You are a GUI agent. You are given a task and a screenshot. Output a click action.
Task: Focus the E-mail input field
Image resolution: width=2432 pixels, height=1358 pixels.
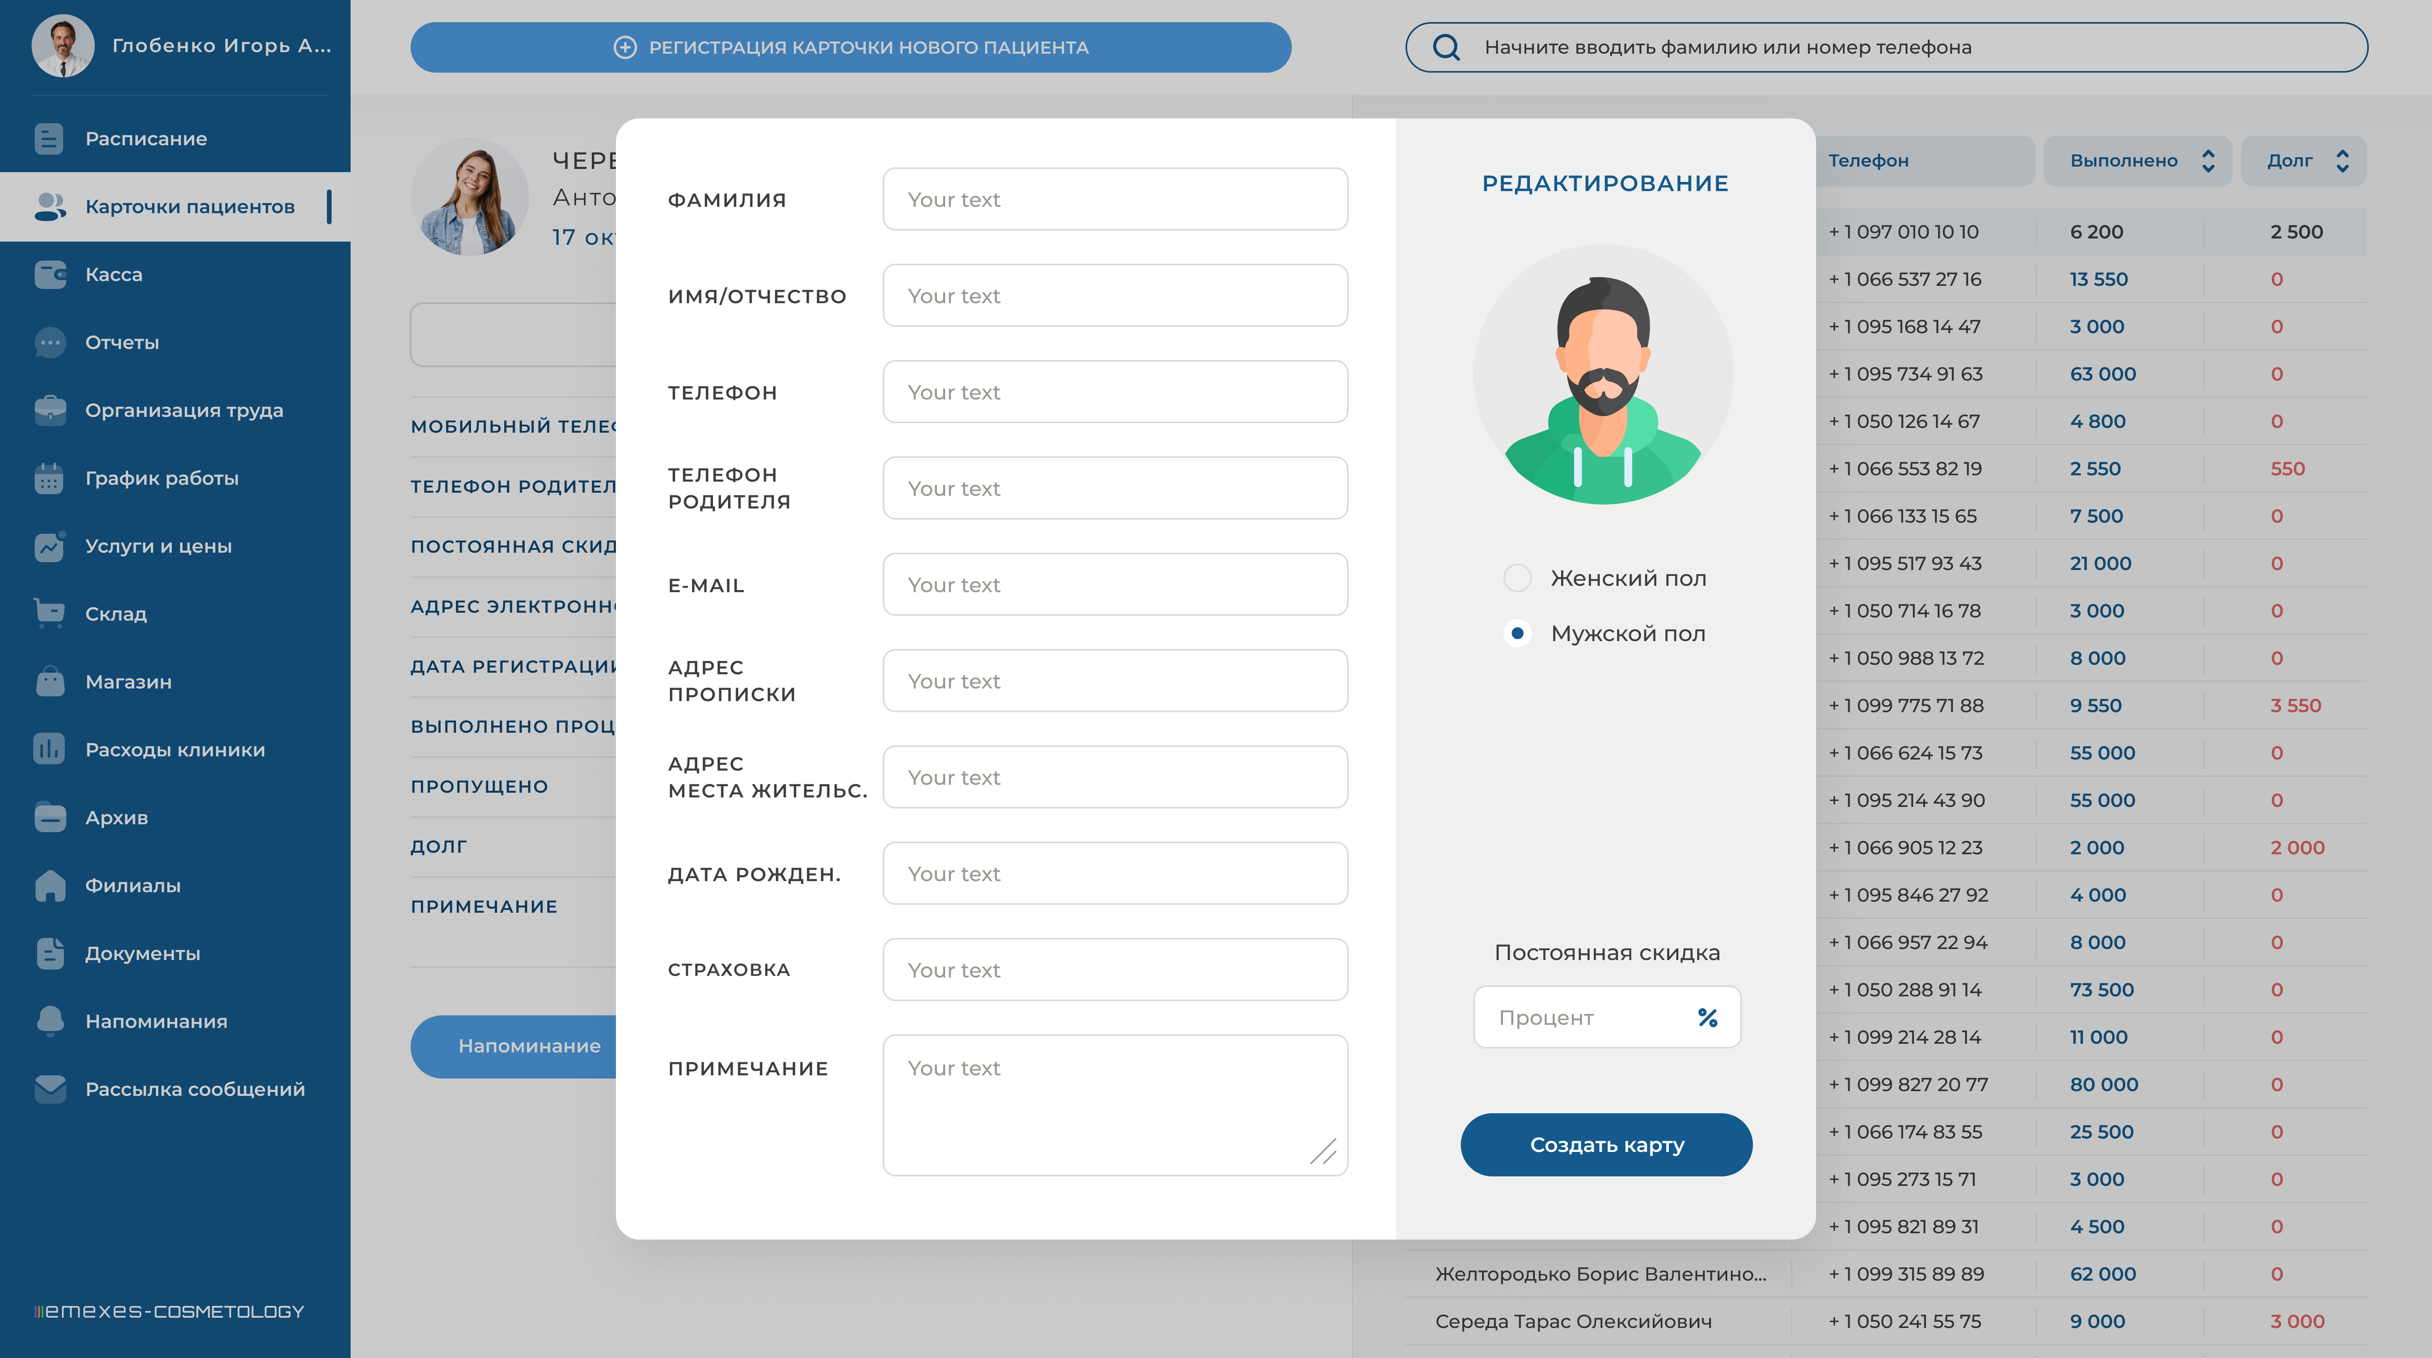(1115, 584)
